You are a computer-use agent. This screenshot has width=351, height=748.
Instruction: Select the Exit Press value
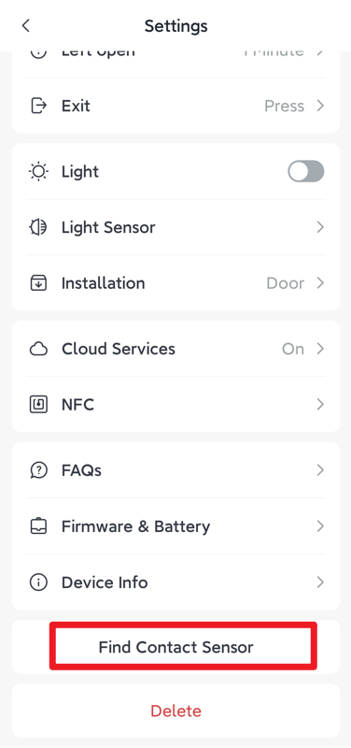click(x=285, y=106)
